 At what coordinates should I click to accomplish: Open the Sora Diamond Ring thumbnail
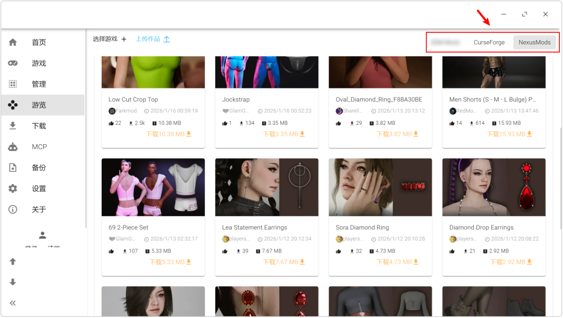[380, 187]
